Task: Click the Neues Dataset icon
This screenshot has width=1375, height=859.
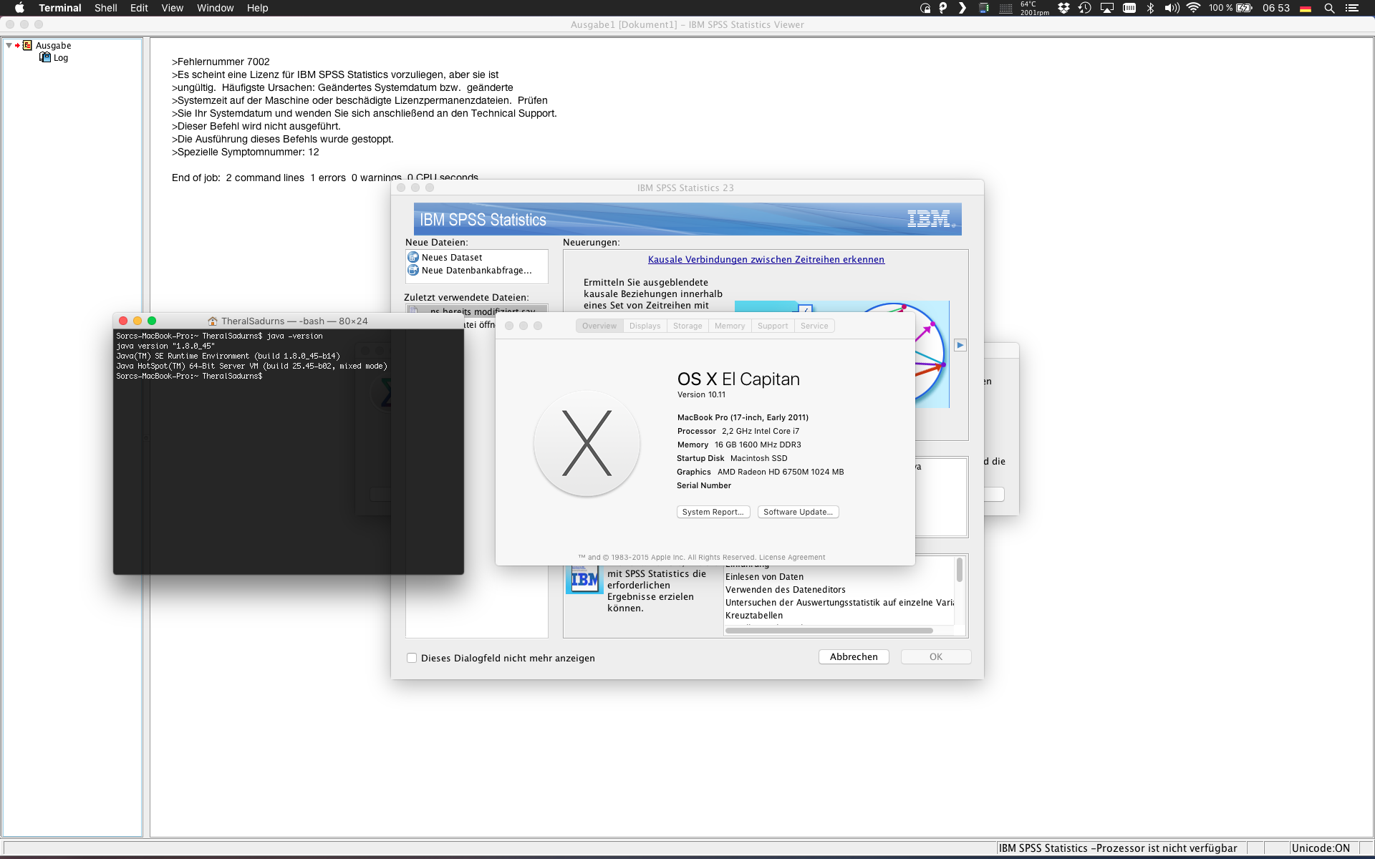Action: click(413, 257)
